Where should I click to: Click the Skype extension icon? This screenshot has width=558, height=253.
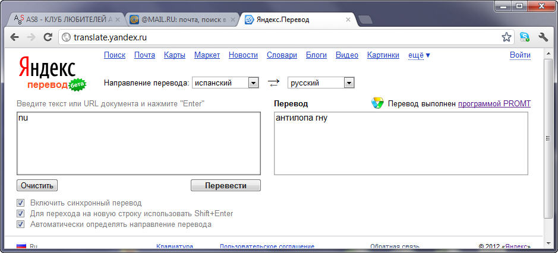click(x=525, y=37)
